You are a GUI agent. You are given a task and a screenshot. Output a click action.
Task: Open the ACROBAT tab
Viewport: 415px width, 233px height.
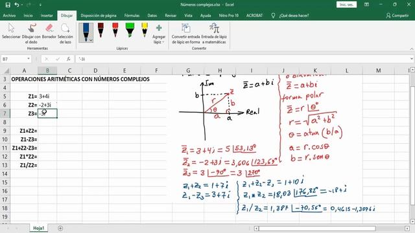[x=255, y=16]
